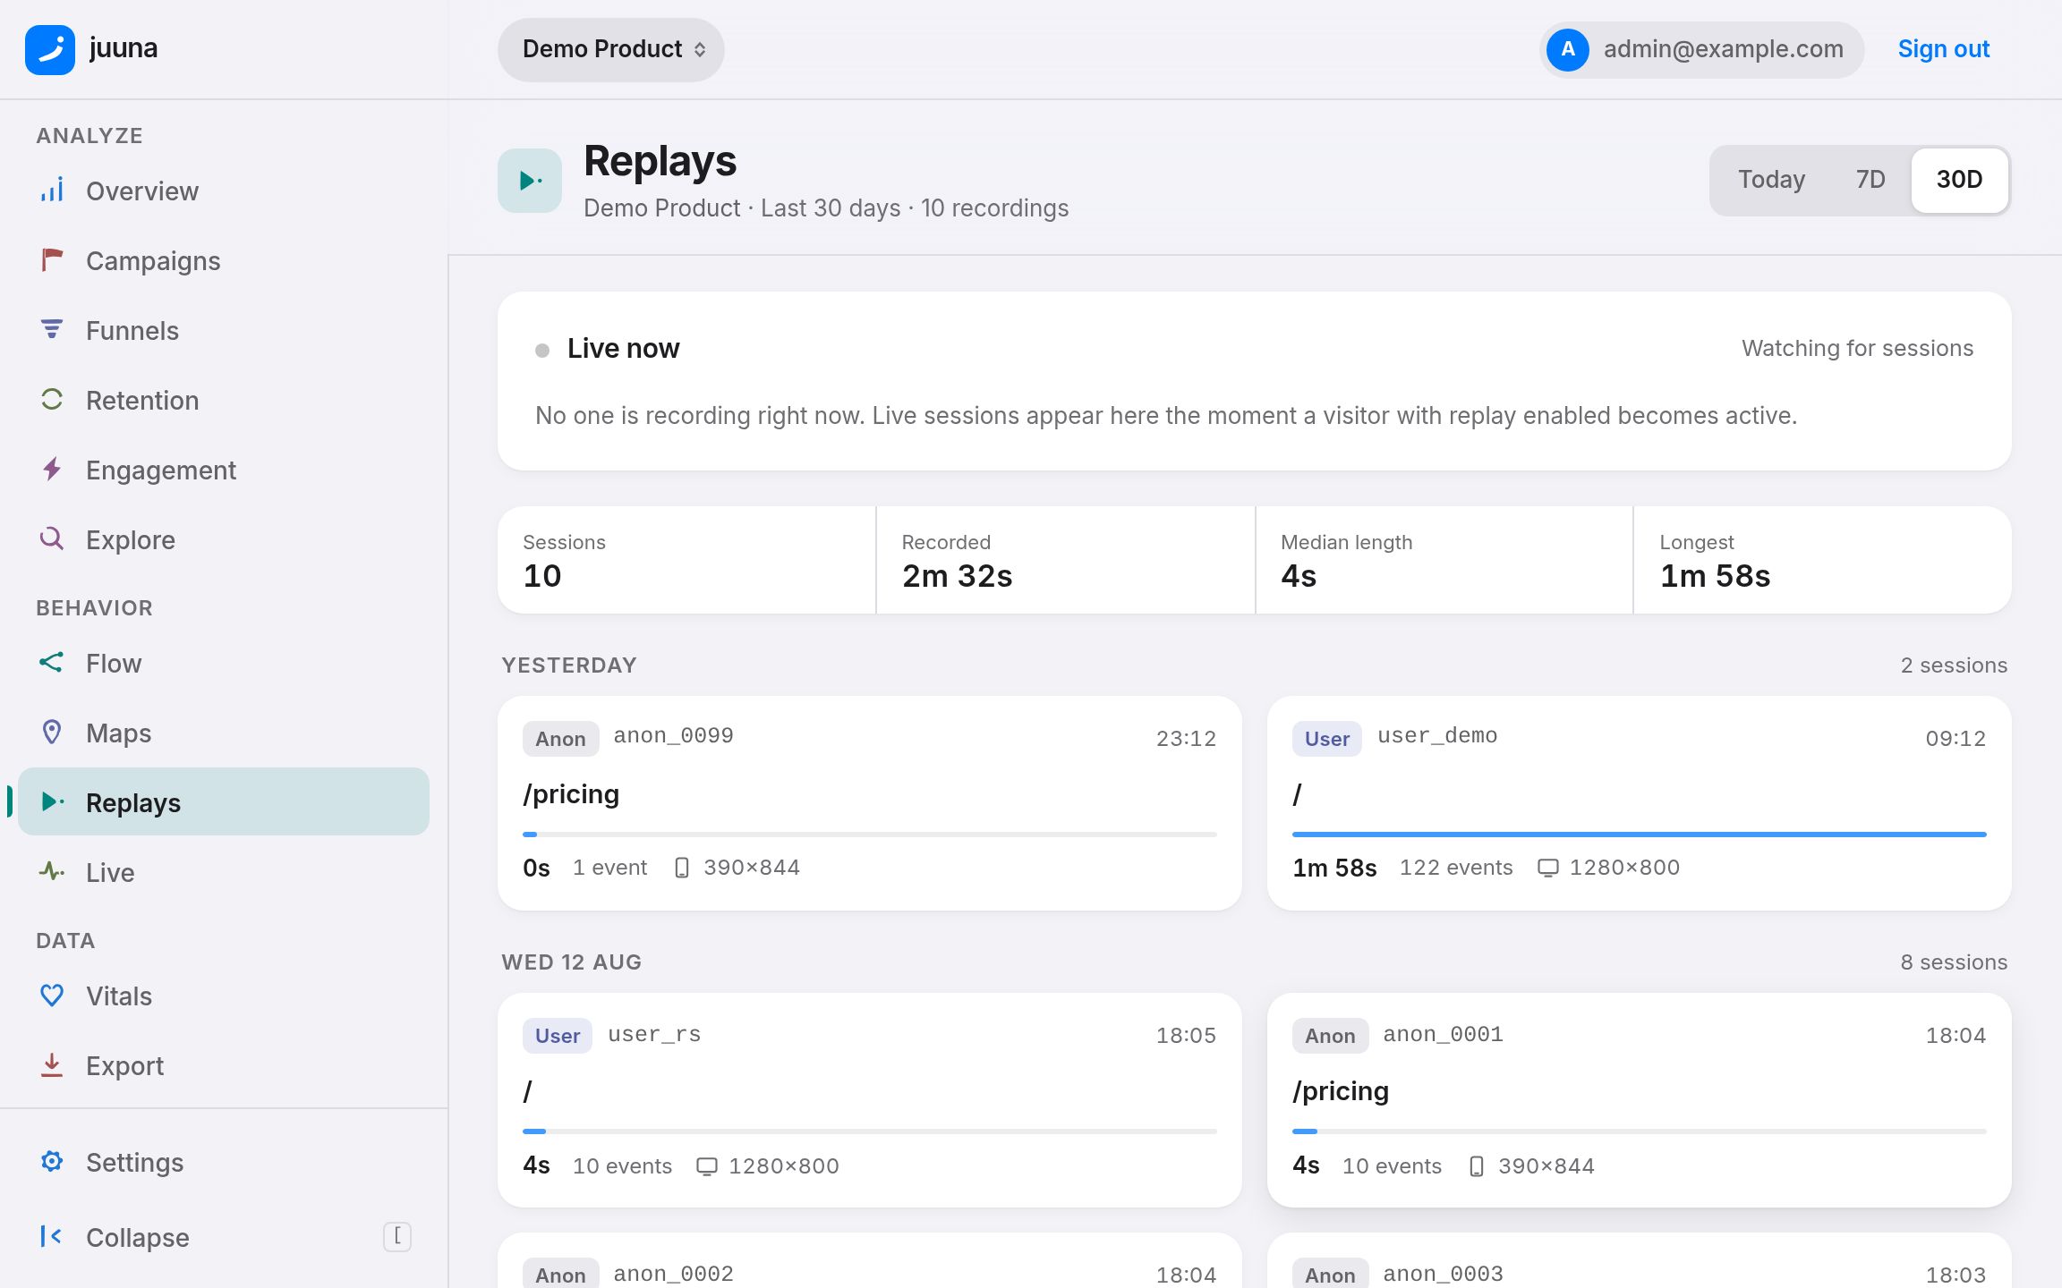Open Funnels from the sidebar

tap(224, 330)
